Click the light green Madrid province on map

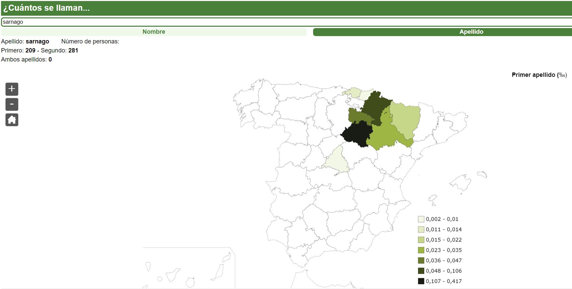(337, 162)
